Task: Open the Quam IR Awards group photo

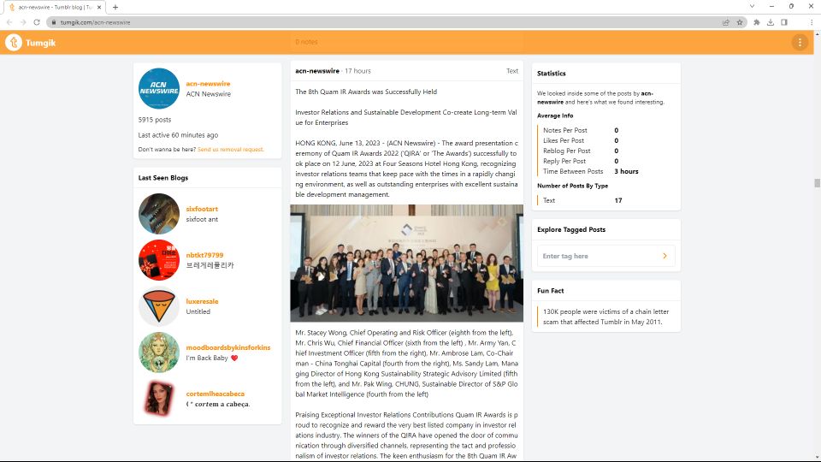Action: pyautogui.click(x=406, y=263)
